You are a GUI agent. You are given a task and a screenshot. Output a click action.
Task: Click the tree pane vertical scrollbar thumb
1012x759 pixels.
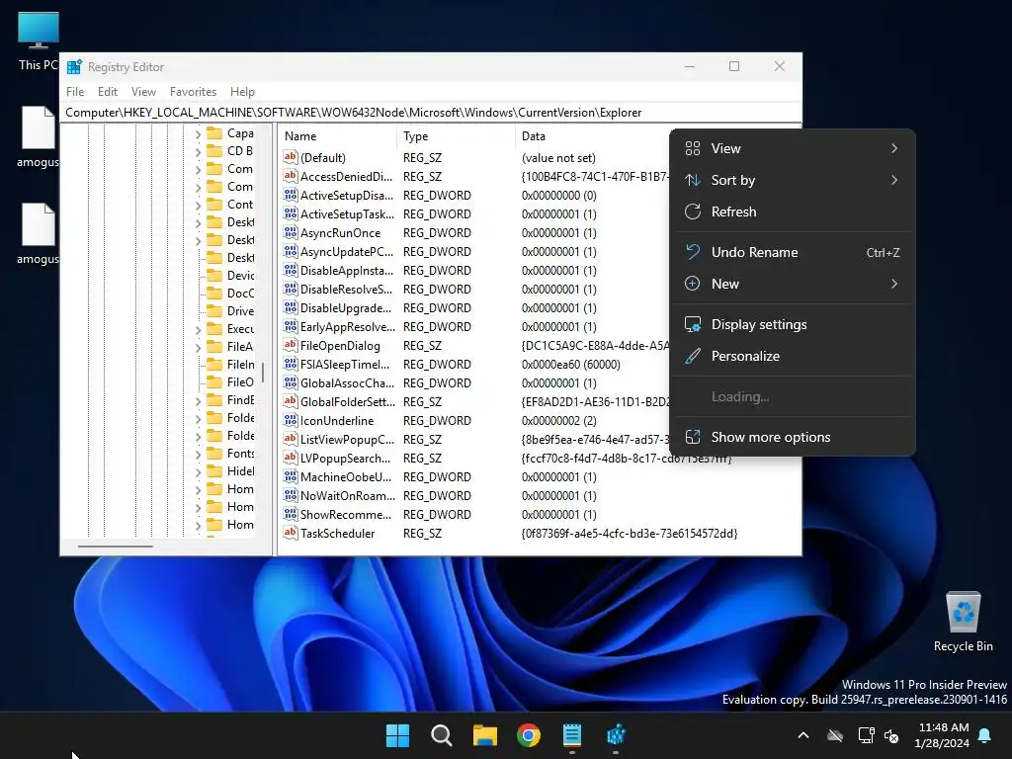(263, 373)
